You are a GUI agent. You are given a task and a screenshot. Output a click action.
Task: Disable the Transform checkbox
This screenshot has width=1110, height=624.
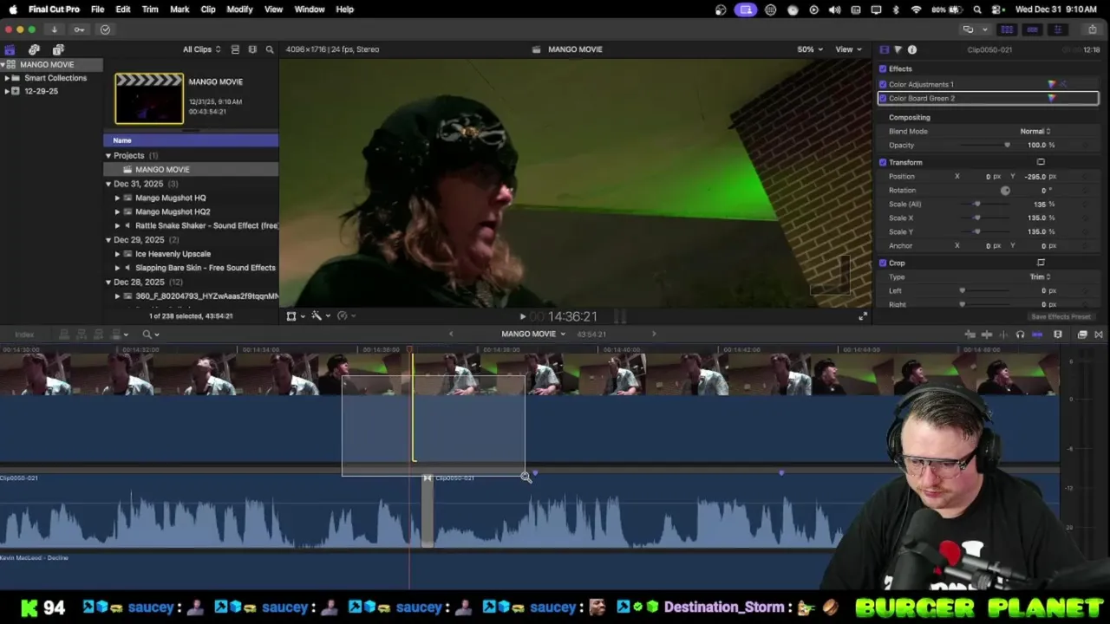pos(883,162)
